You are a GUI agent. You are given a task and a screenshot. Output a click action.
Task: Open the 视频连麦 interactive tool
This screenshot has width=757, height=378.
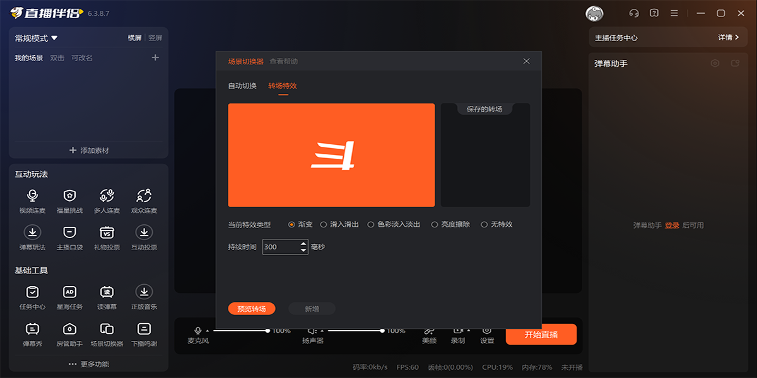click(x=32, y=200)
